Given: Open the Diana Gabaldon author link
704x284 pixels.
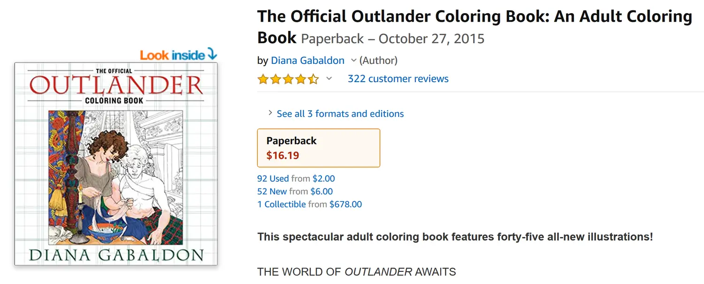Looking at the screenshot, I should [307, 61].
